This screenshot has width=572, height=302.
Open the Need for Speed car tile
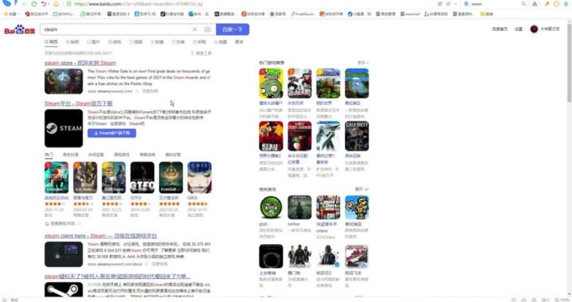point(357,257)
